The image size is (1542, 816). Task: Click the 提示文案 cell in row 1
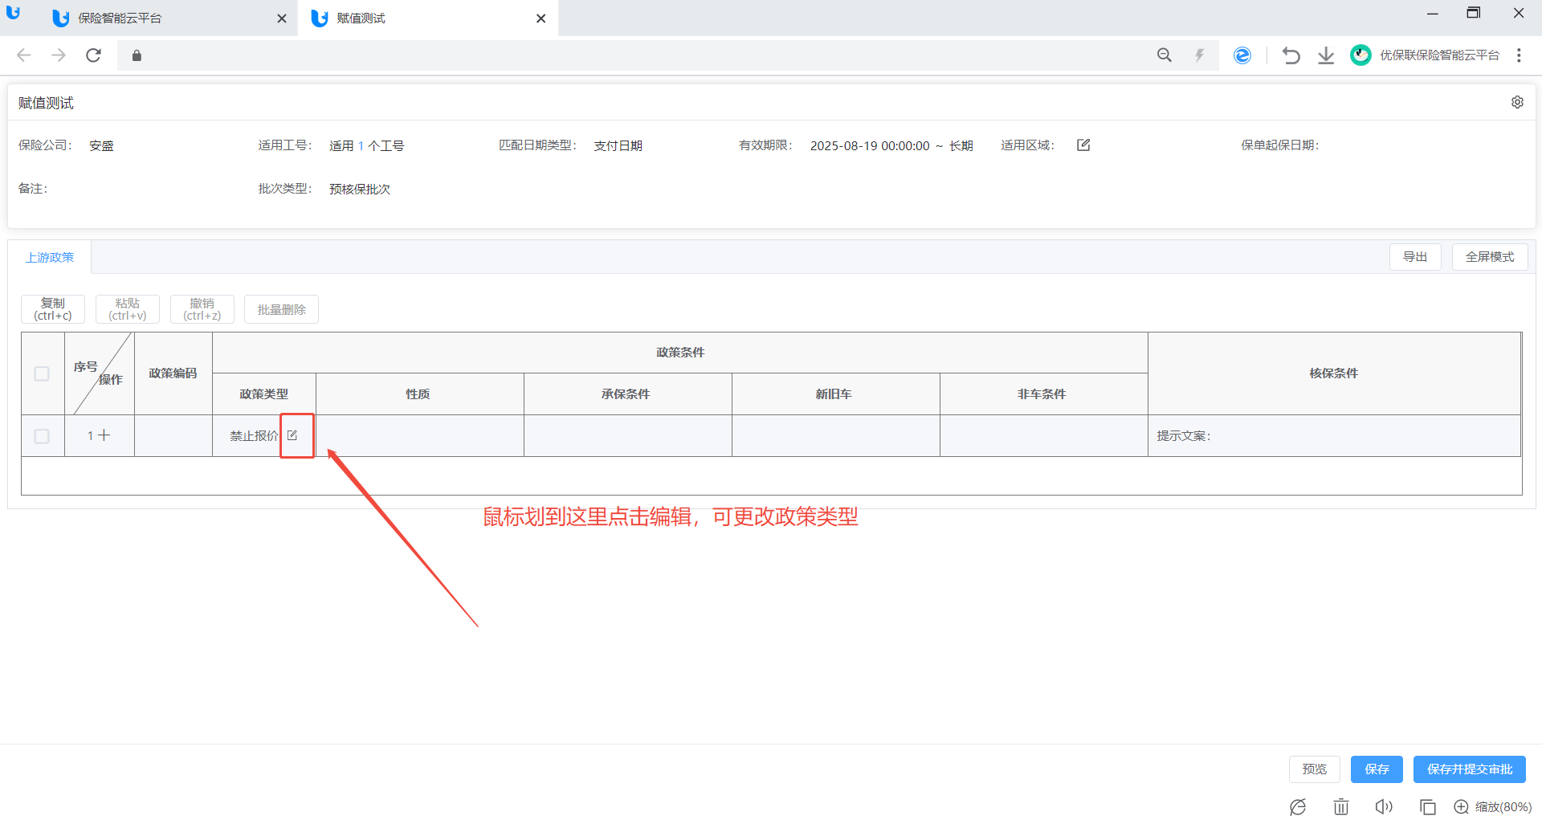(1335, 435)
